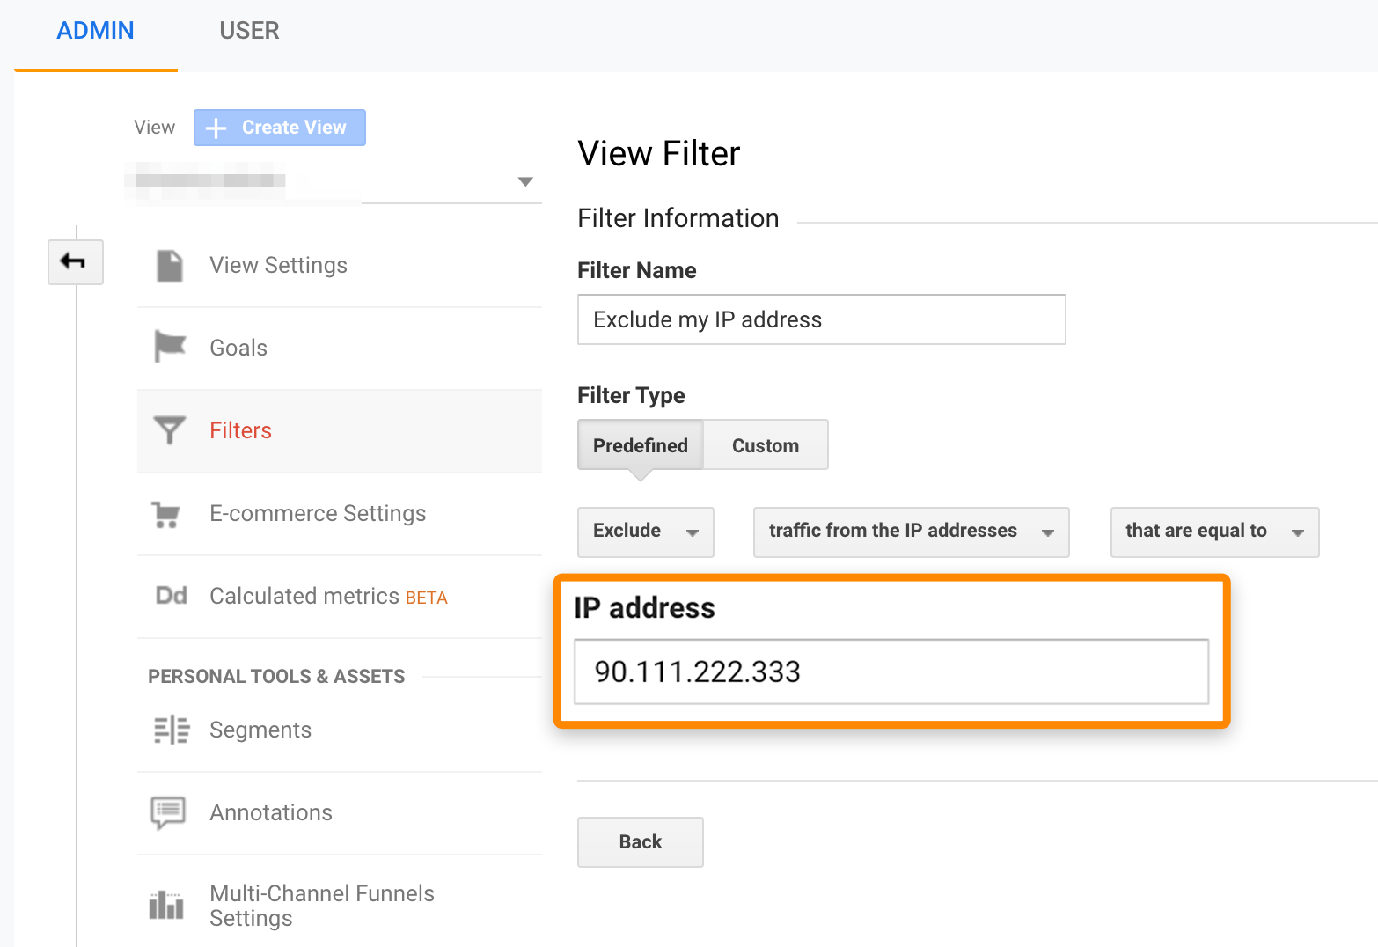Viewport: 1378px width, 947px height.
Task: Click the back arrow icon
Action: click(x=75, y=261)
